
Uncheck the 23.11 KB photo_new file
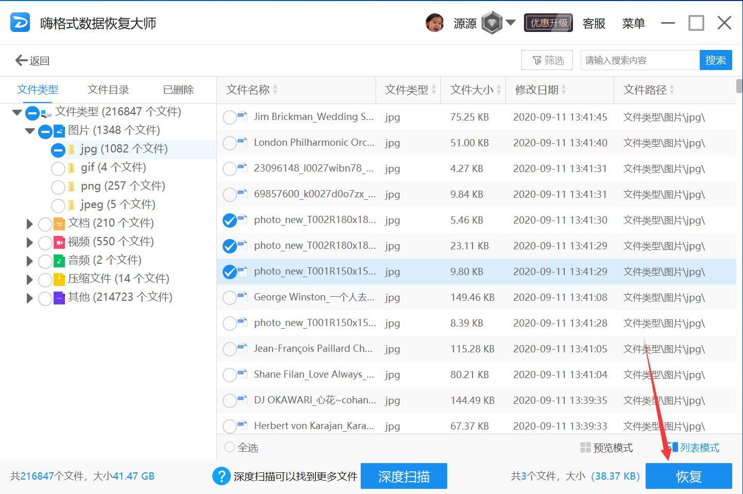tap(229, 246)
